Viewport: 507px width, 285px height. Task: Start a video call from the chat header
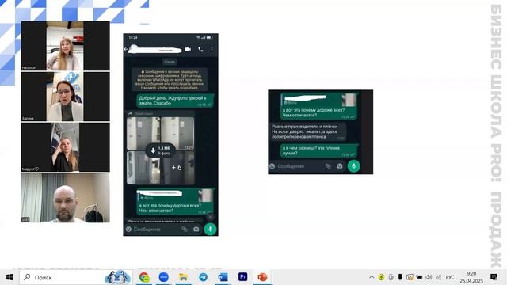[x=188, y=49]
